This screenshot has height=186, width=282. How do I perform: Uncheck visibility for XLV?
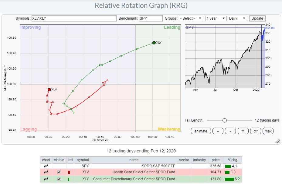(59, 172)
